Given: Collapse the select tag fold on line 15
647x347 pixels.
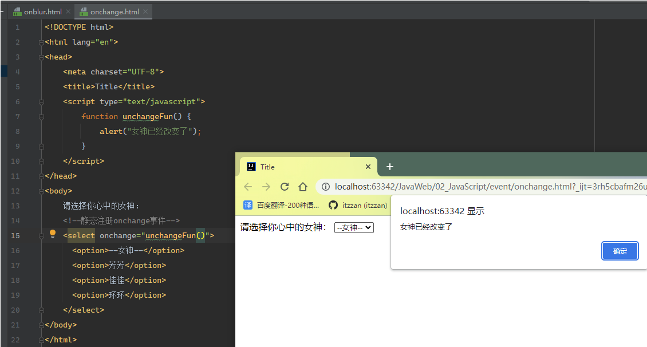Looking at the screenshot, I should [x=41, y=235].
